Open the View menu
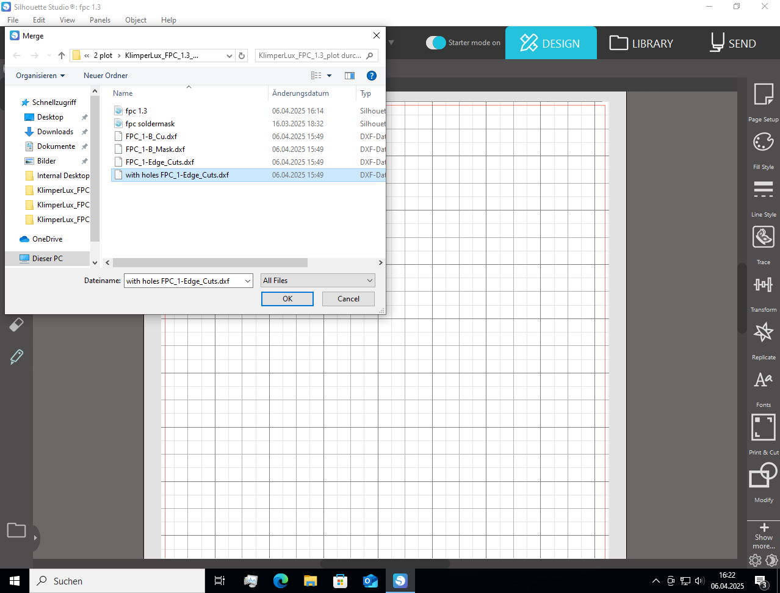780x593 pixels. (67, 20)
